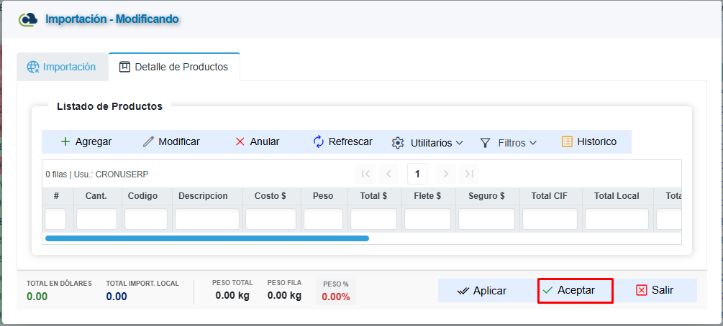Click the Aplicar button

tap(482, 291)
